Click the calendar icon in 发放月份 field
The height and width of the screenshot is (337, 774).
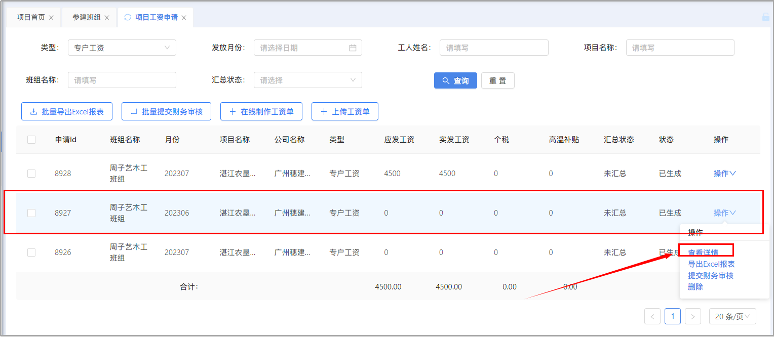353,48
